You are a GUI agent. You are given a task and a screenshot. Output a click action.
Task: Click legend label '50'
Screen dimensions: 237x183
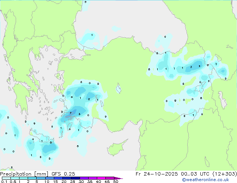pos(116,182)
